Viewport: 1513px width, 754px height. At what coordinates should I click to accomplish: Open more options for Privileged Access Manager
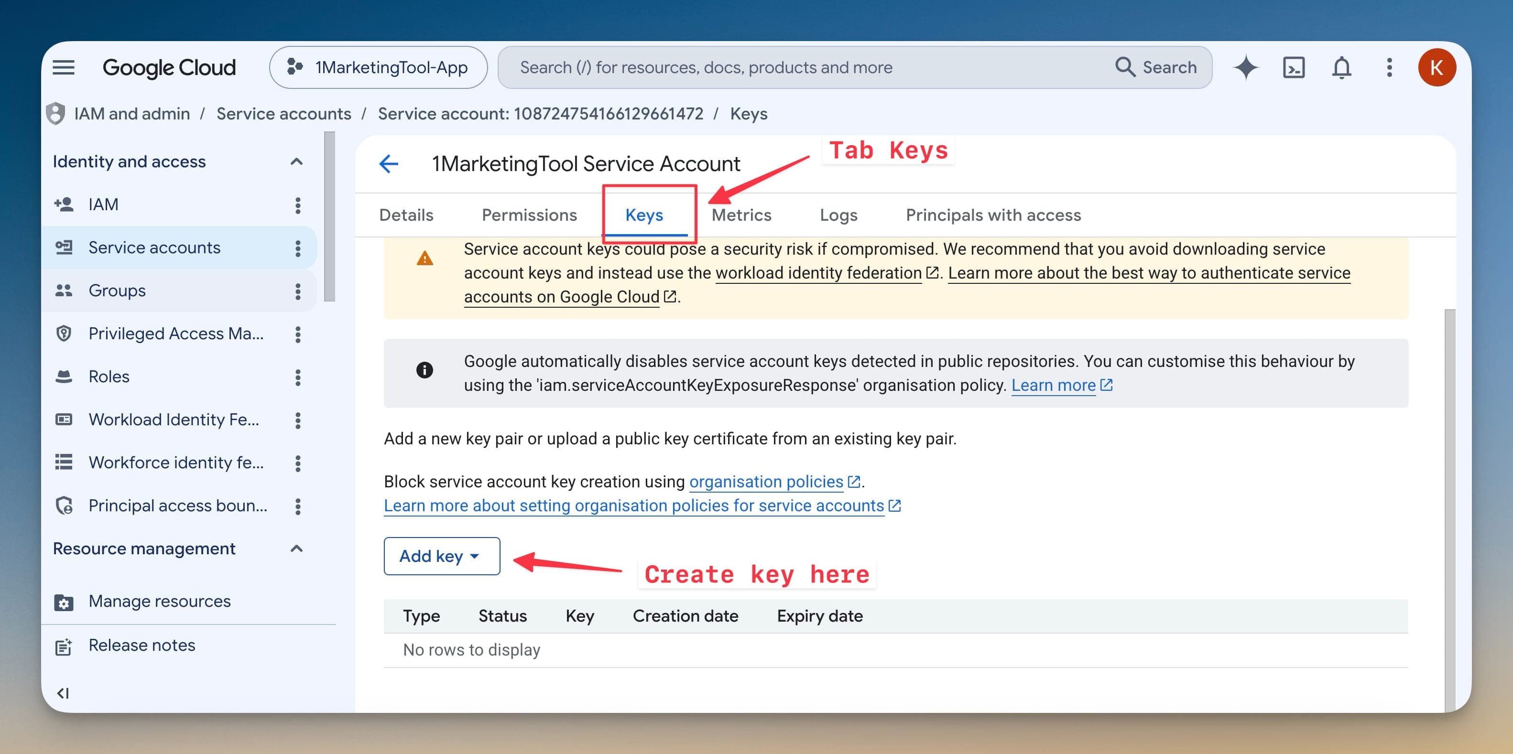[x=298, y=334]
